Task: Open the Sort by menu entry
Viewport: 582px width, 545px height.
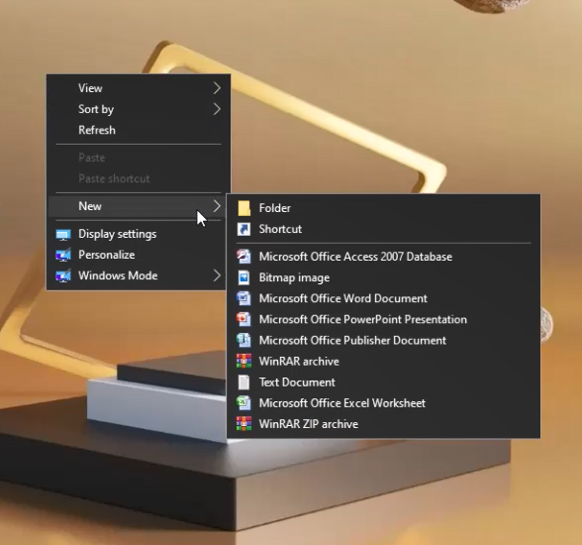Action: 139,109
